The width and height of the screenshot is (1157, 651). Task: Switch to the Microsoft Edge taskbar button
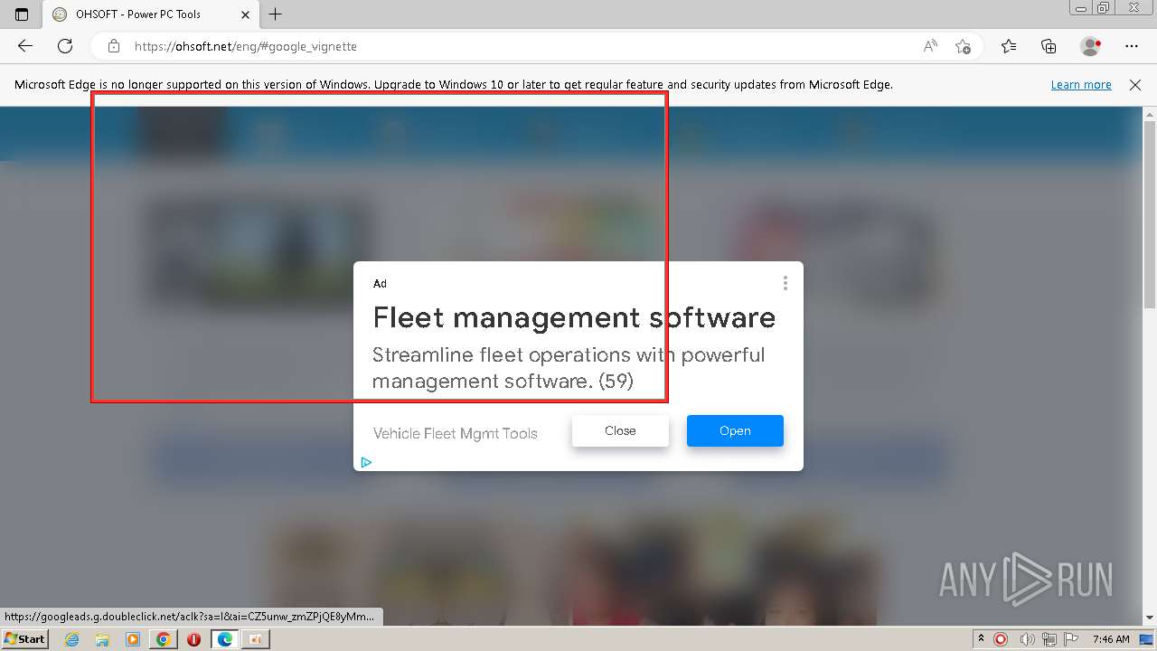coord(224,639)
